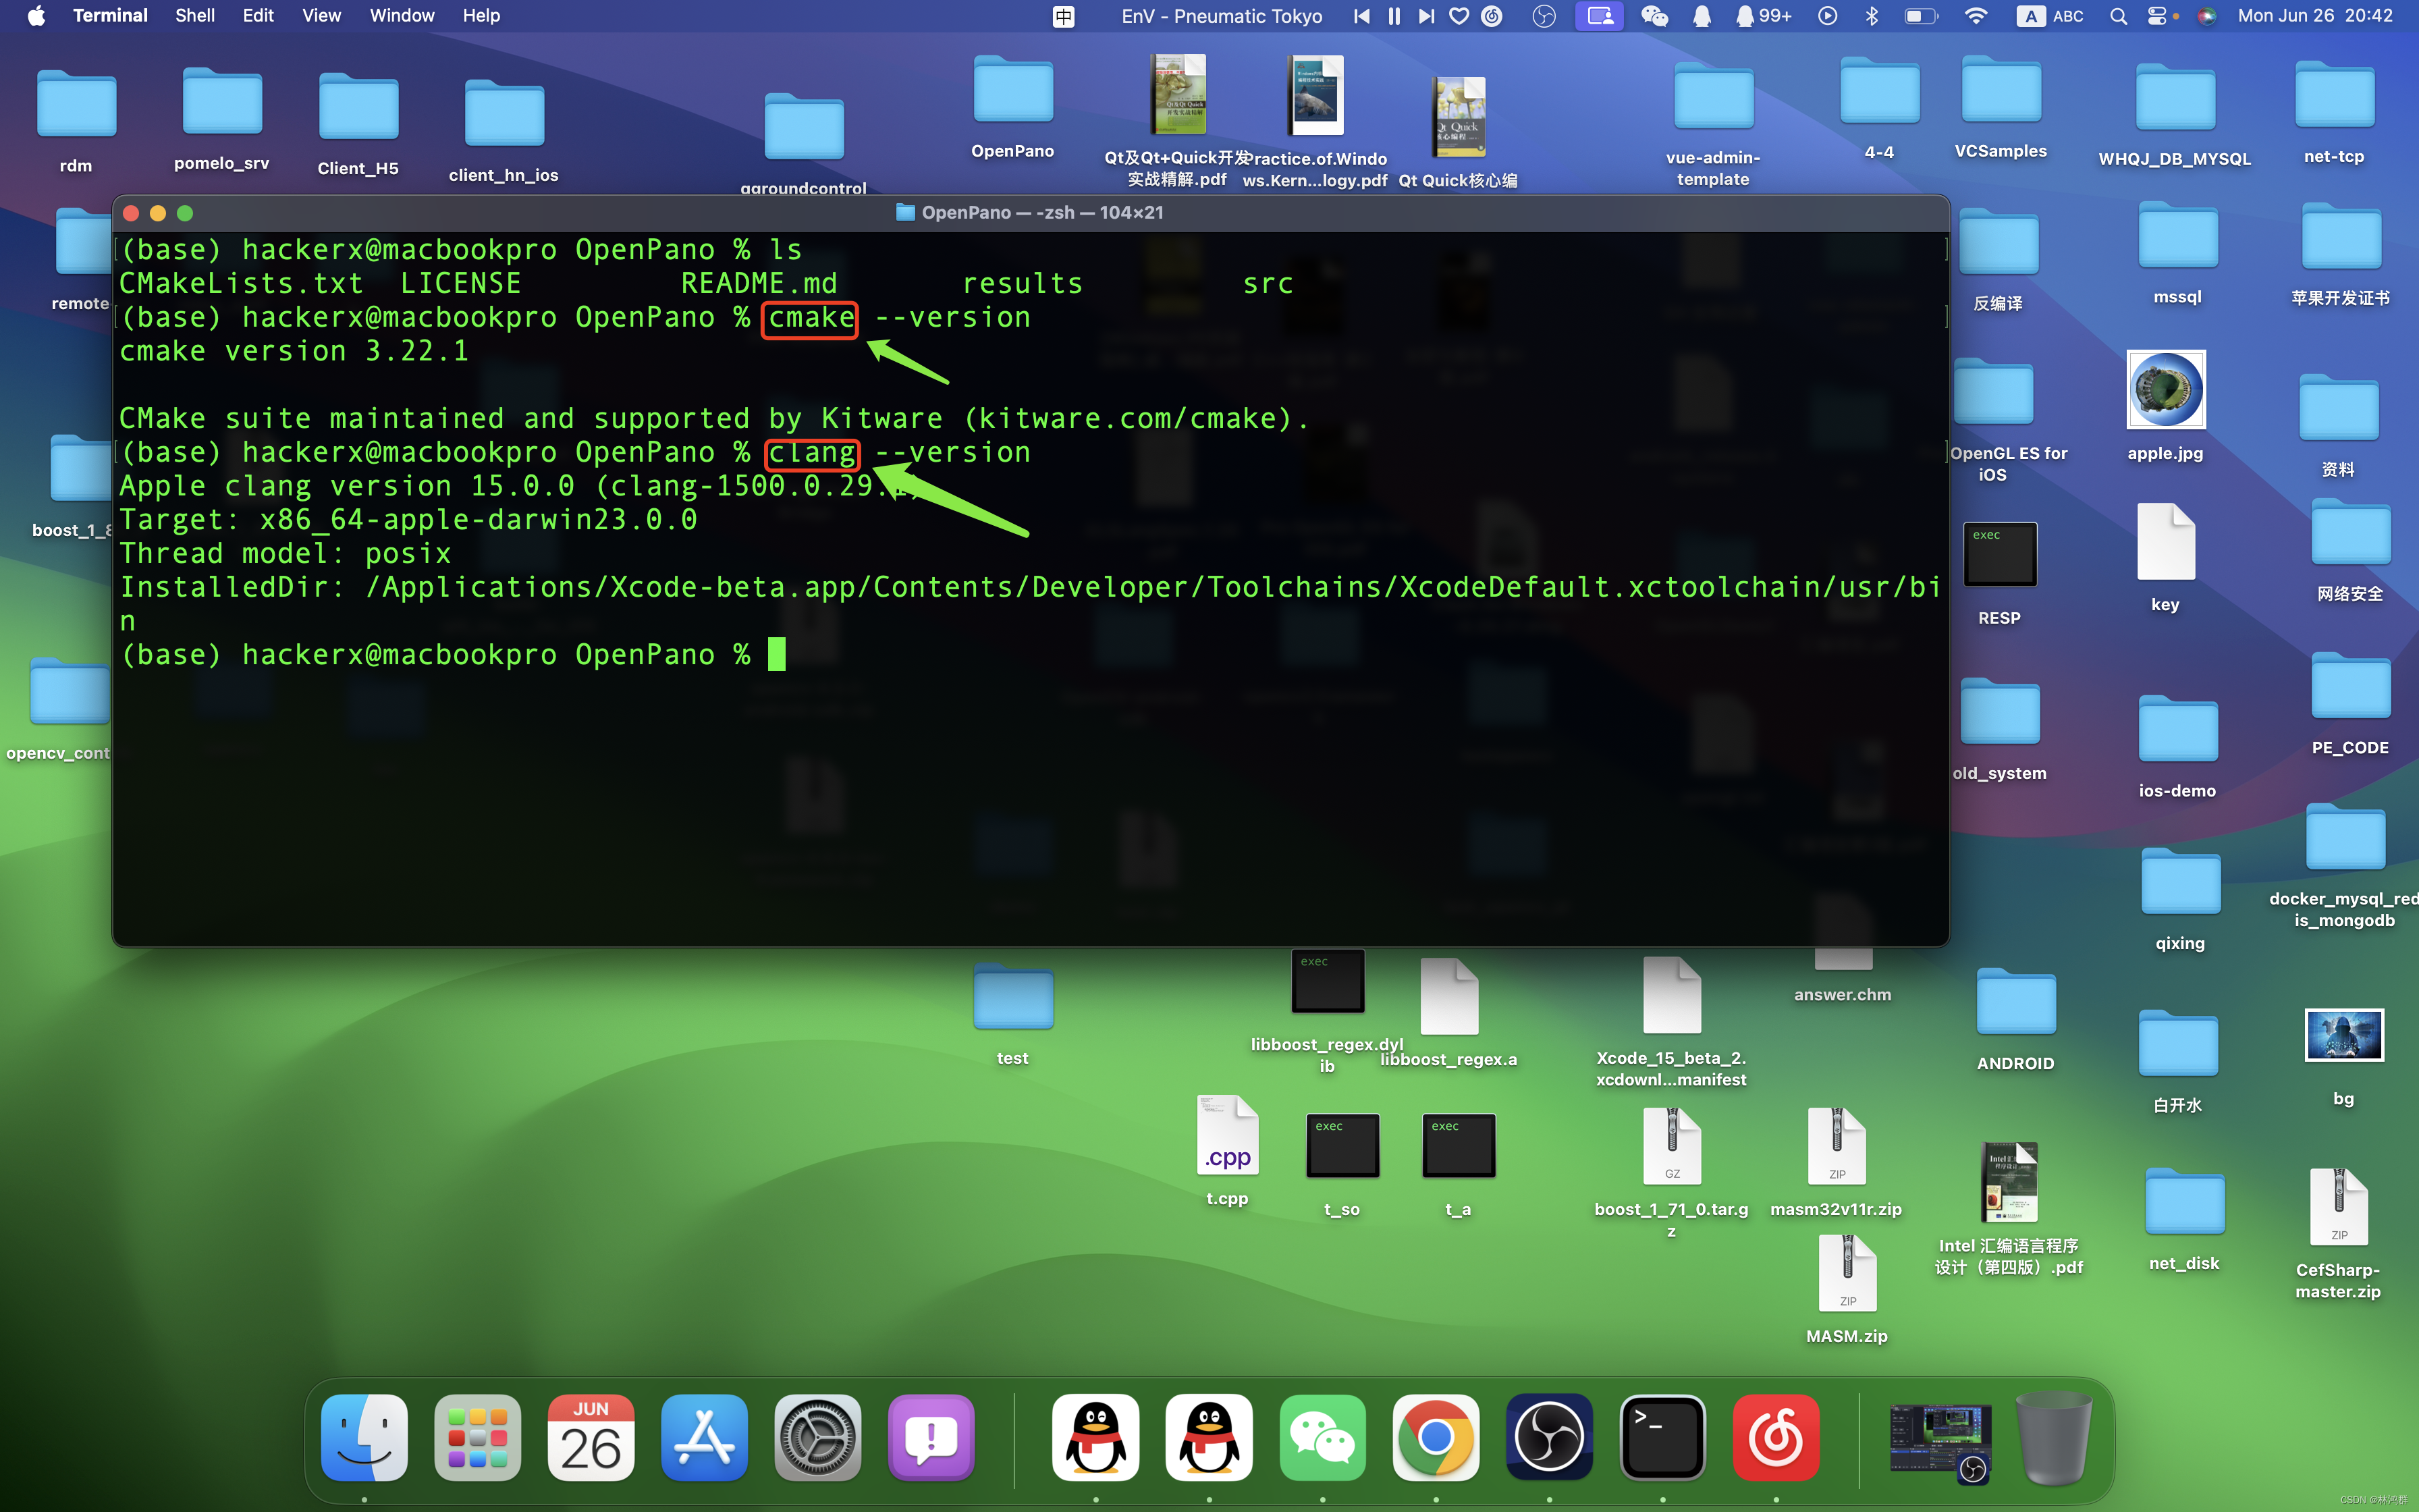This screenshot has height=1512, width=2419.
Task: Select the masm32v11r.zip archive
Action: (1835, 1162)
